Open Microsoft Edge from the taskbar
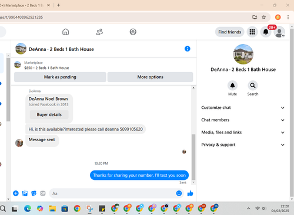The image size is (294, 215). click(x=28, y=209)
